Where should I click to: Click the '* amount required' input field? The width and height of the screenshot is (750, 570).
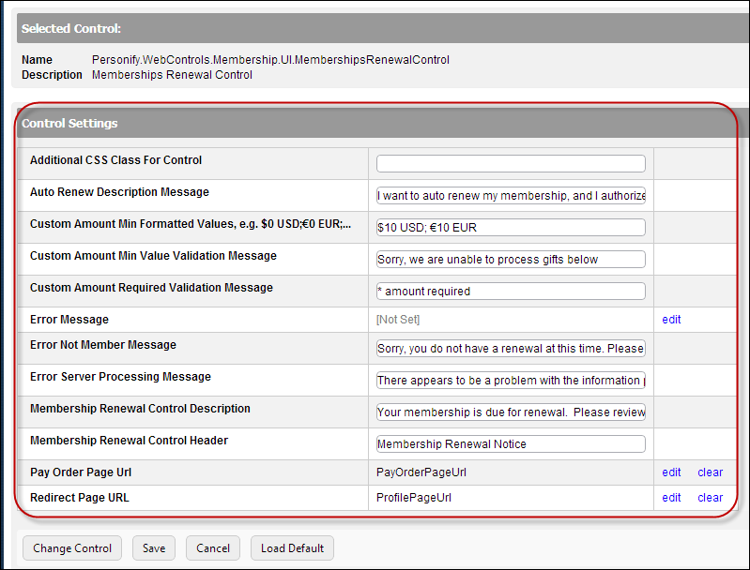pos(511,291)
